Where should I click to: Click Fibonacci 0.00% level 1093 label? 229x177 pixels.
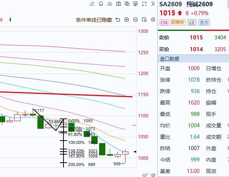pyautogui.click(x=80, y=121)
